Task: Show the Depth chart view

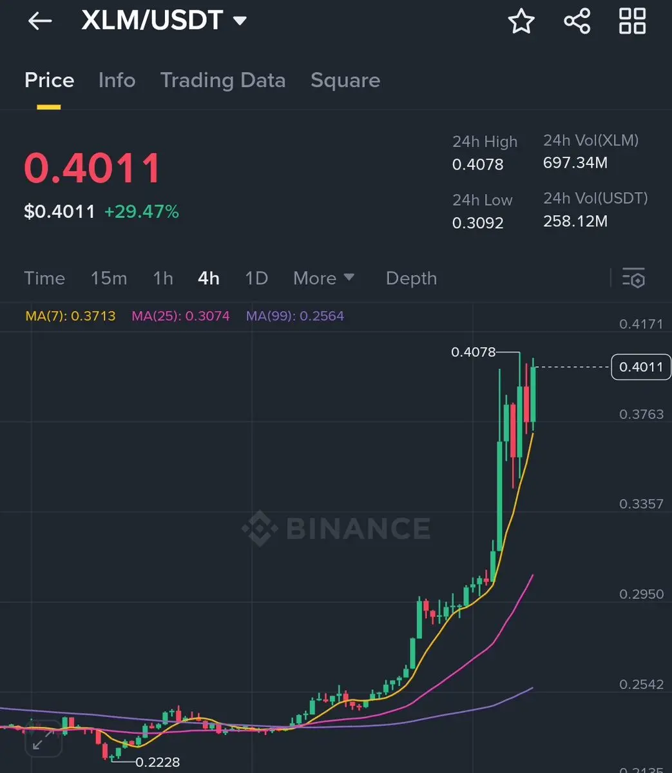Action: click(411, 279)
